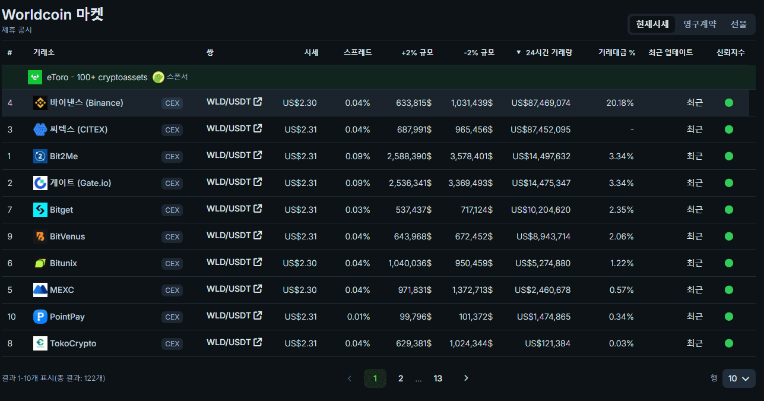This screenshot has height=401, width=764.
Task: Click the eToro sponsor logo icon
Action: 35,77
